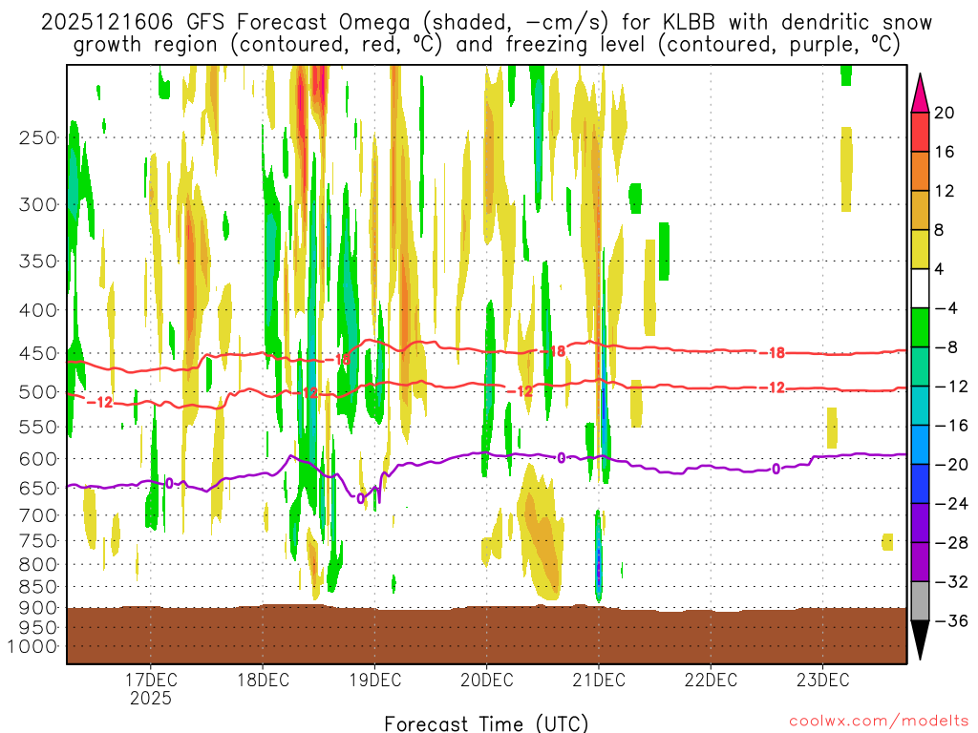This screenshot has width=978, height=733.
Task: Click the 1000 pressure level label
Action: 33,646
